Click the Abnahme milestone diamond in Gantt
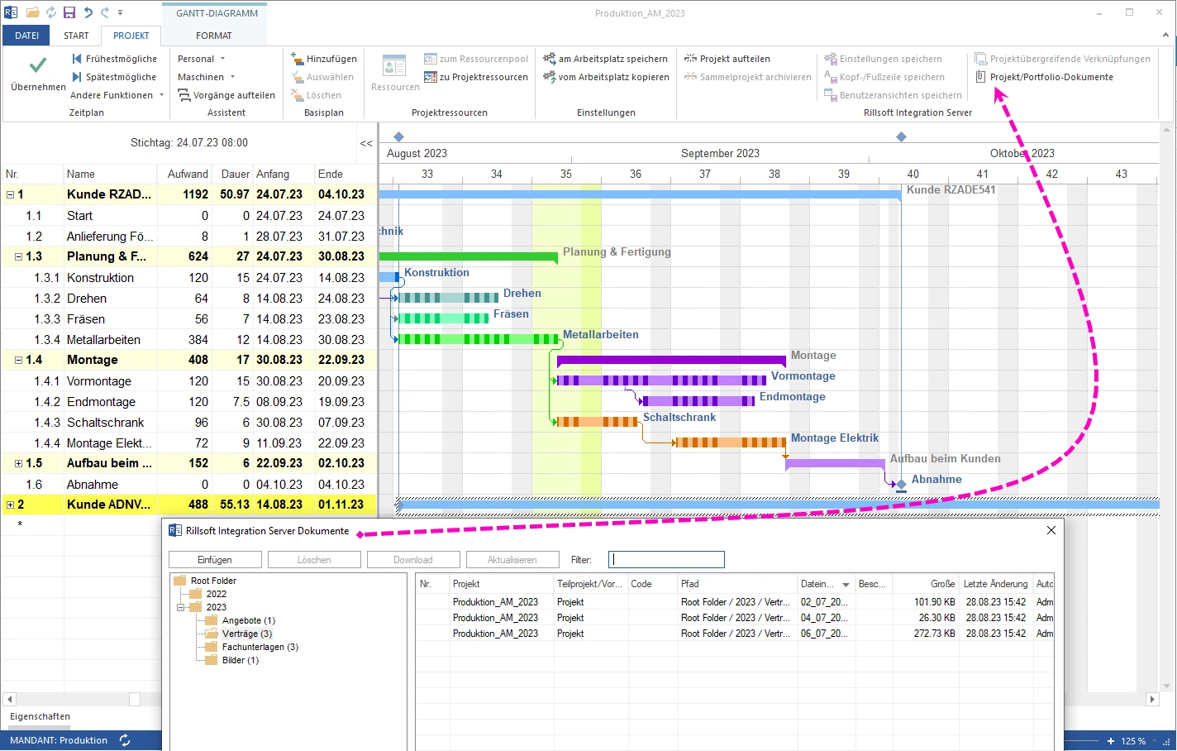The image size is (1177, 751). point(901,485)
